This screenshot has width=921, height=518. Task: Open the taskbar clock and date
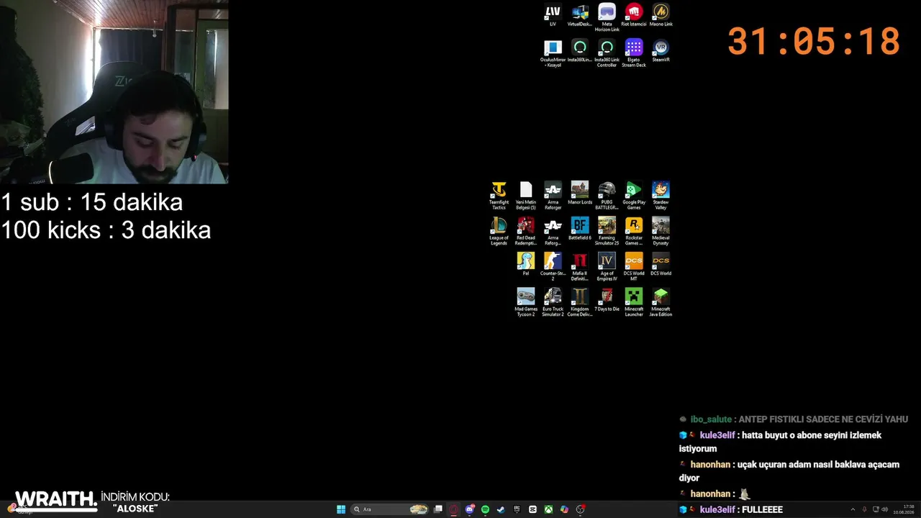[x=904, y=509]
